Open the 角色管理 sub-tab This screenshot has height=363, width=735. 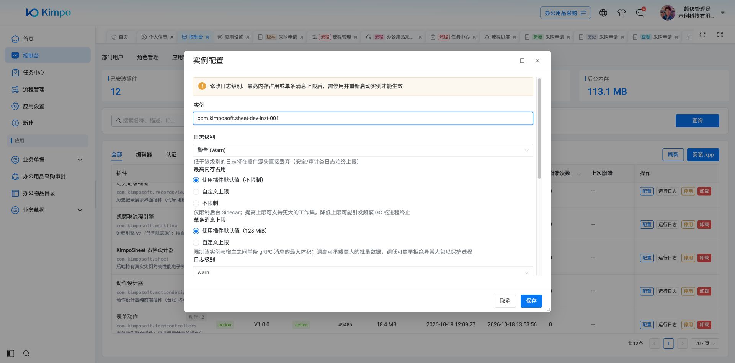[148, 57]
